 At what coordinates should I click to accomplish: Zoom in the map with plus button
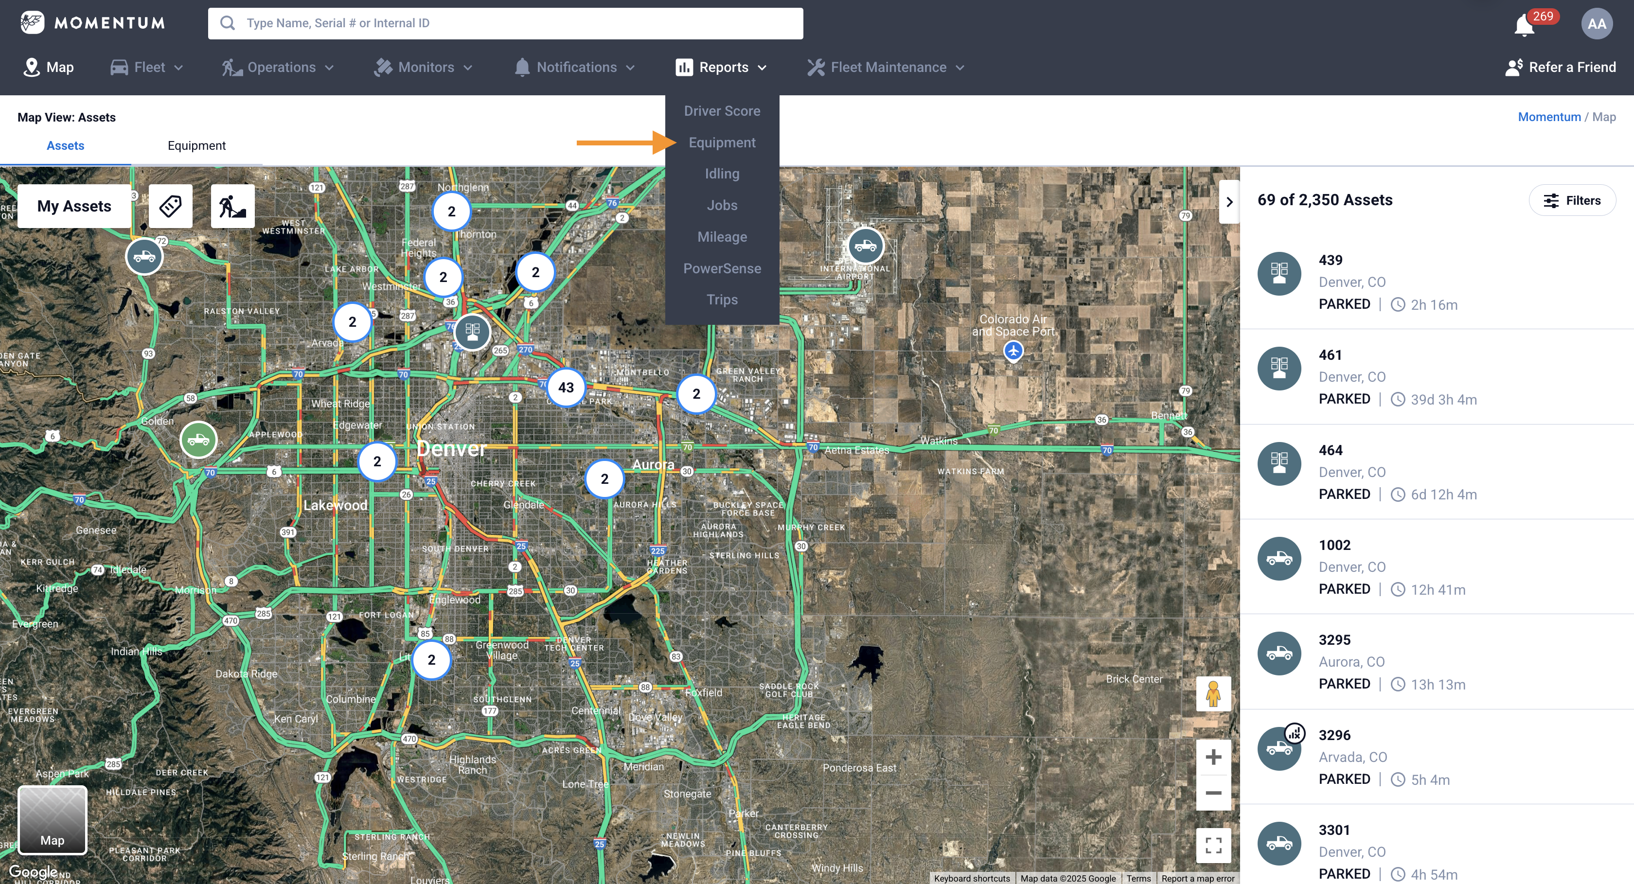(x=1213, y=757)
